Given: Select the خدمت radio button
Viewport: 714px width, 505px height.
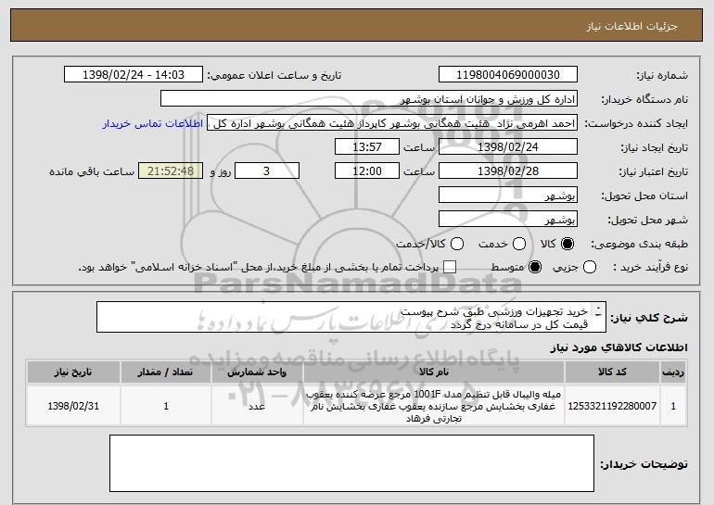Looking at the screenshot, I should coord(519,244).
